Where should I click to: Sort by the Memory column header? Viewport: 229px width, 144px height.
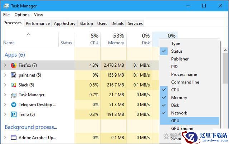[x=113, y=39]
